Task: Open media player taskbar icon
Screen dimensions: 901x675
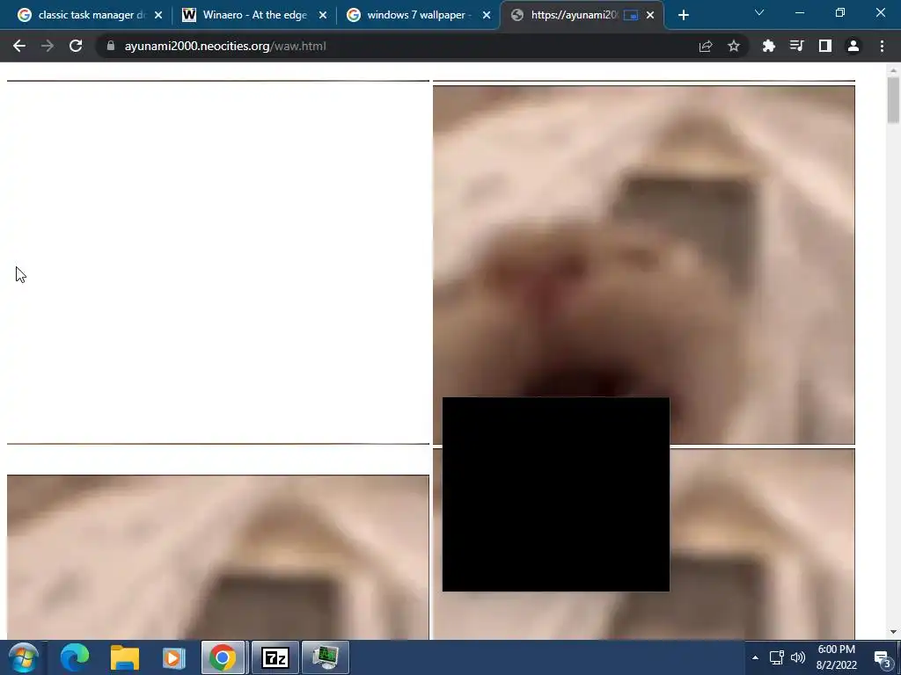Action: pyautogui.click(x=173, y=657)
